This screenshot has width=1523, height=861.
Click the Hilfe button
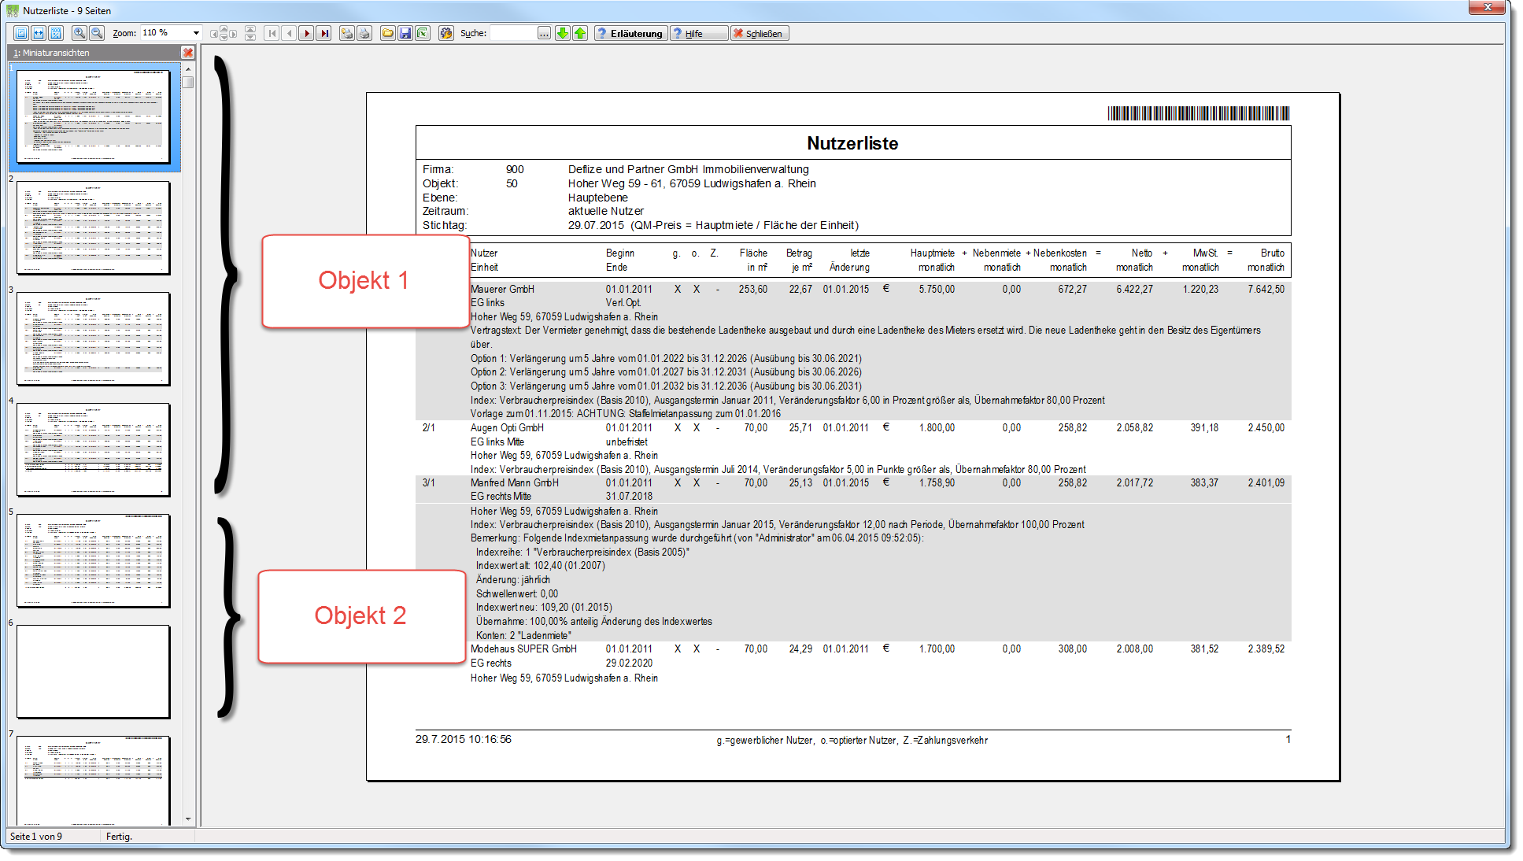coord(699,33)
